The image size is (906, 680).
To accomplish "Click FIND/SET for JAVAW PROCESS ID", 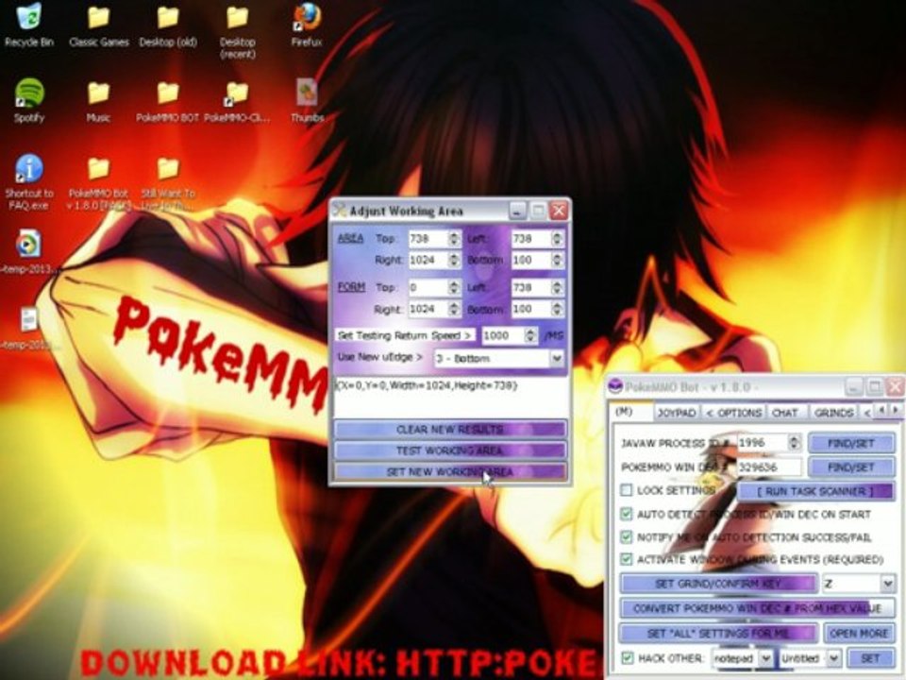I will pos(851,443).
